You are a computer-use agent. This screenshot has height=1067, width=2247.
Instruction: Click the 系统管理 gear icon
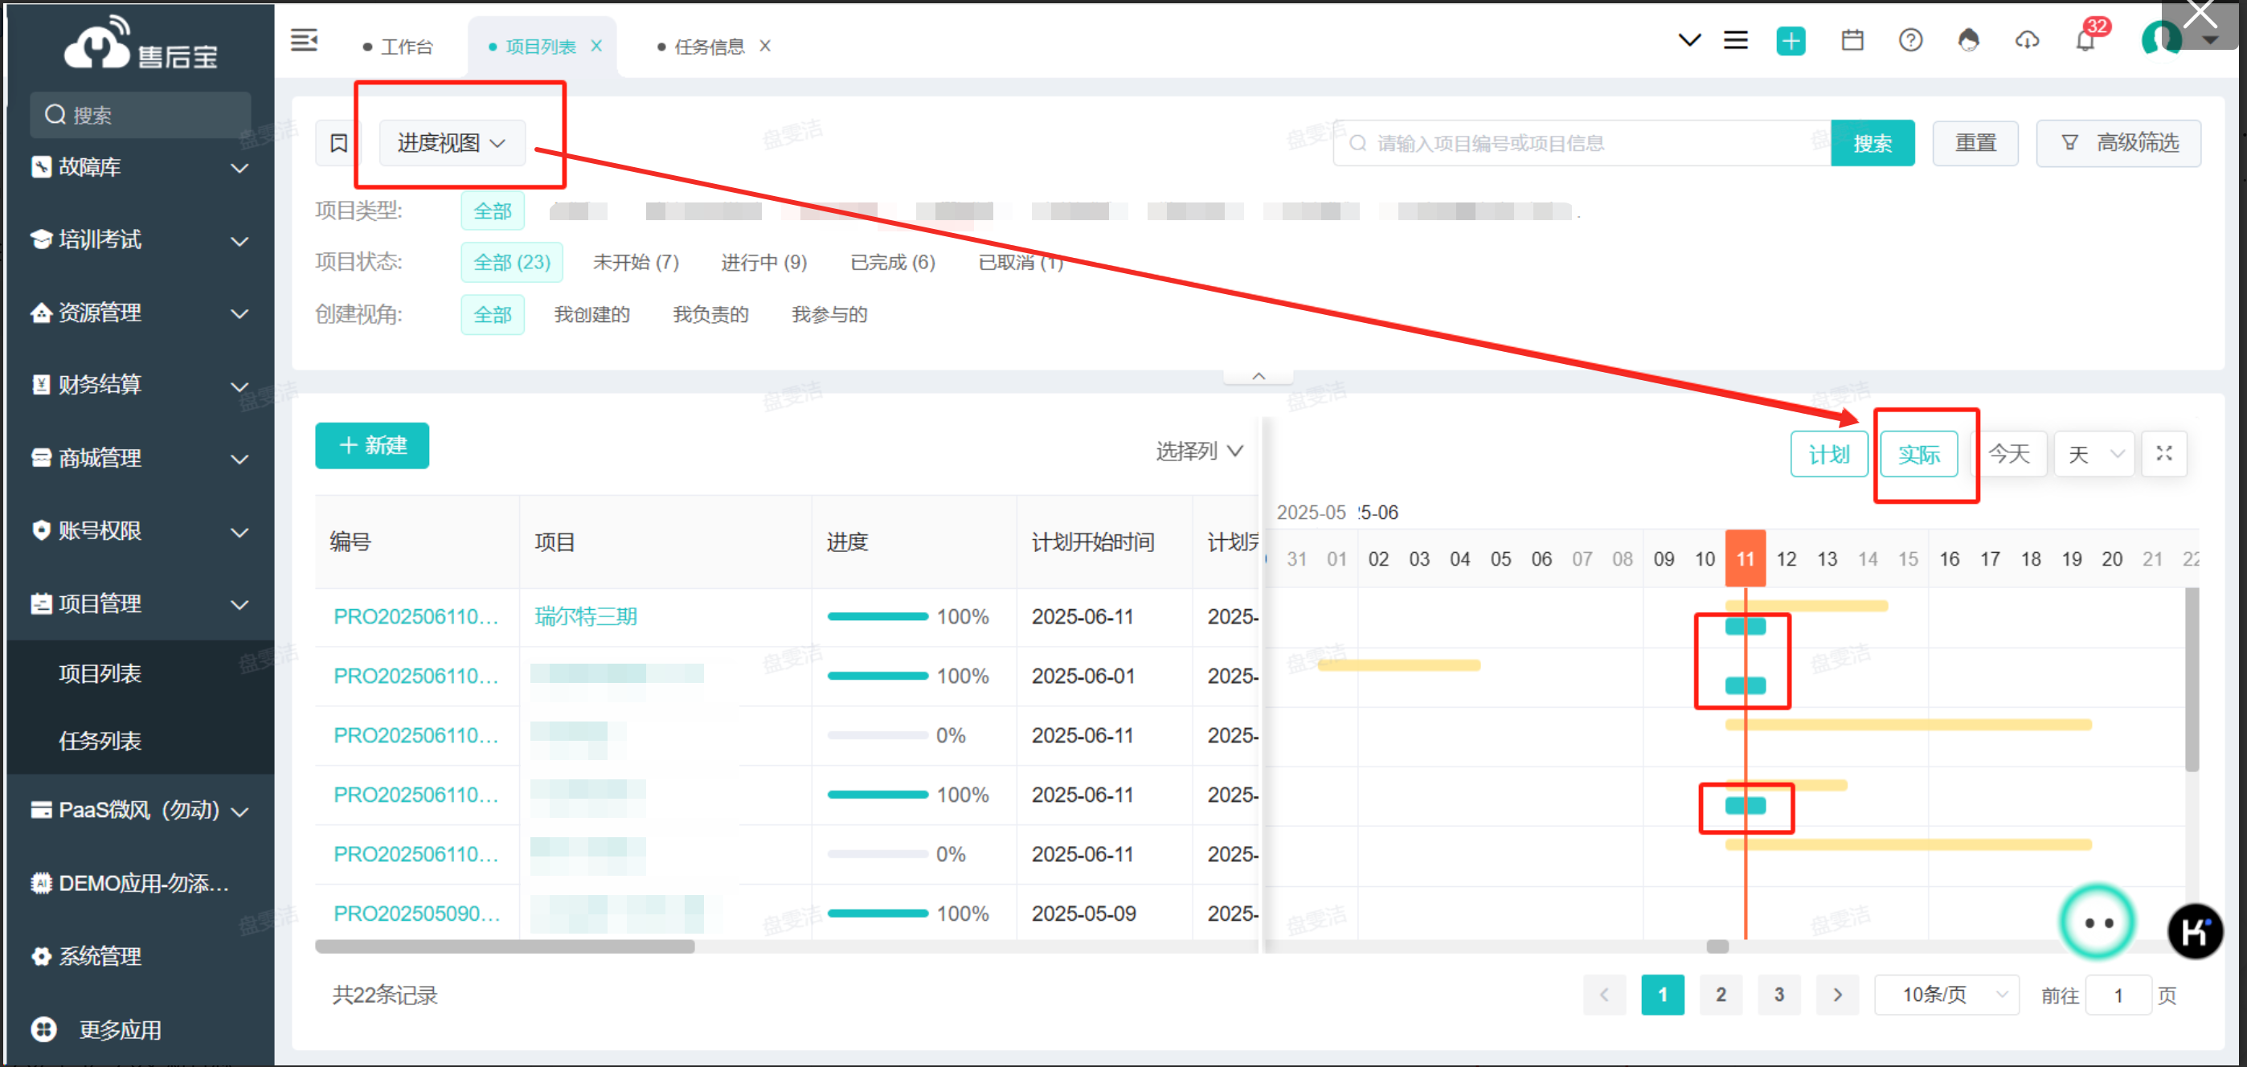tap(41, 956)
